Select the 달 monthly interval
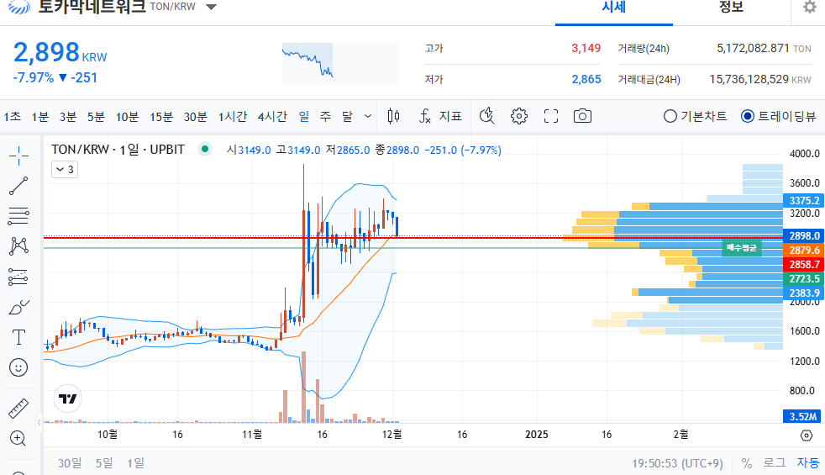825x475 pixels. pos(347,116)
